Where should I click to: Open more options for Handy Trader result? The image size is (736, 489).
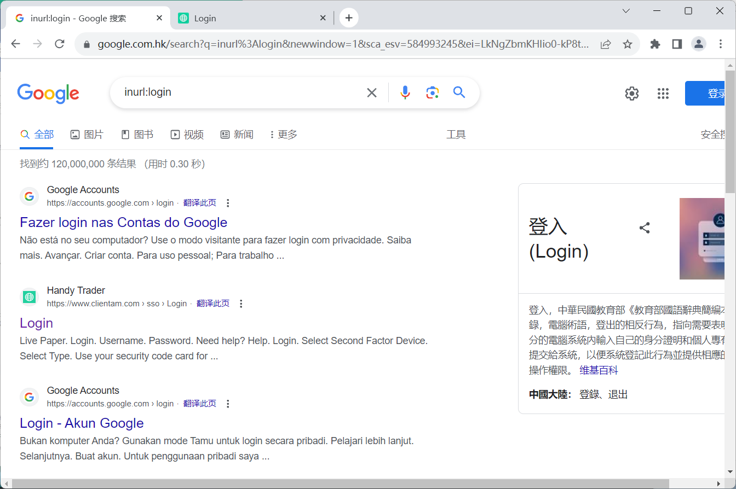[242, 304]
